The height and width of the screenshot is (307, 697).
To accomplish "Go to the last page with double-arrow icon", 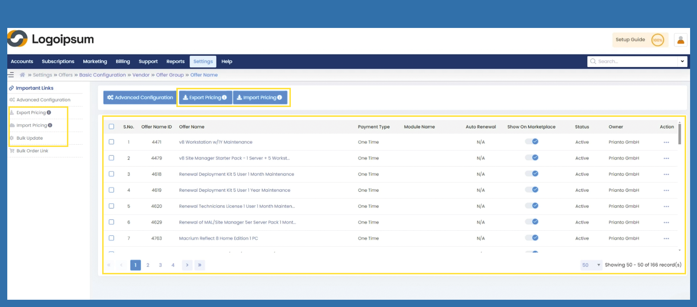I will coord(200,265).
